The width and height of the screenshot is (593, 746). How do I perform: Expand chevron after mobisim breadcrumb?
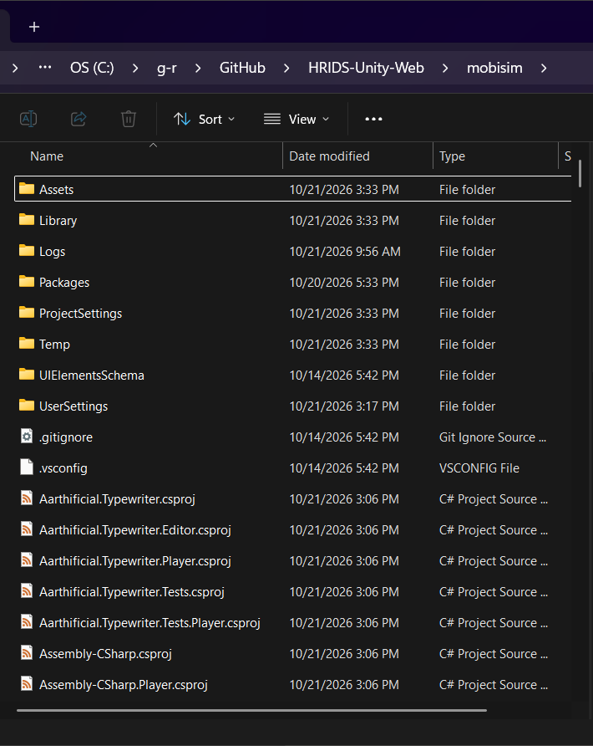544,68
